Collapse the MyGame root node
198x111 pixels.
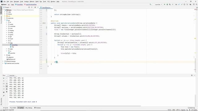[3, 10]
